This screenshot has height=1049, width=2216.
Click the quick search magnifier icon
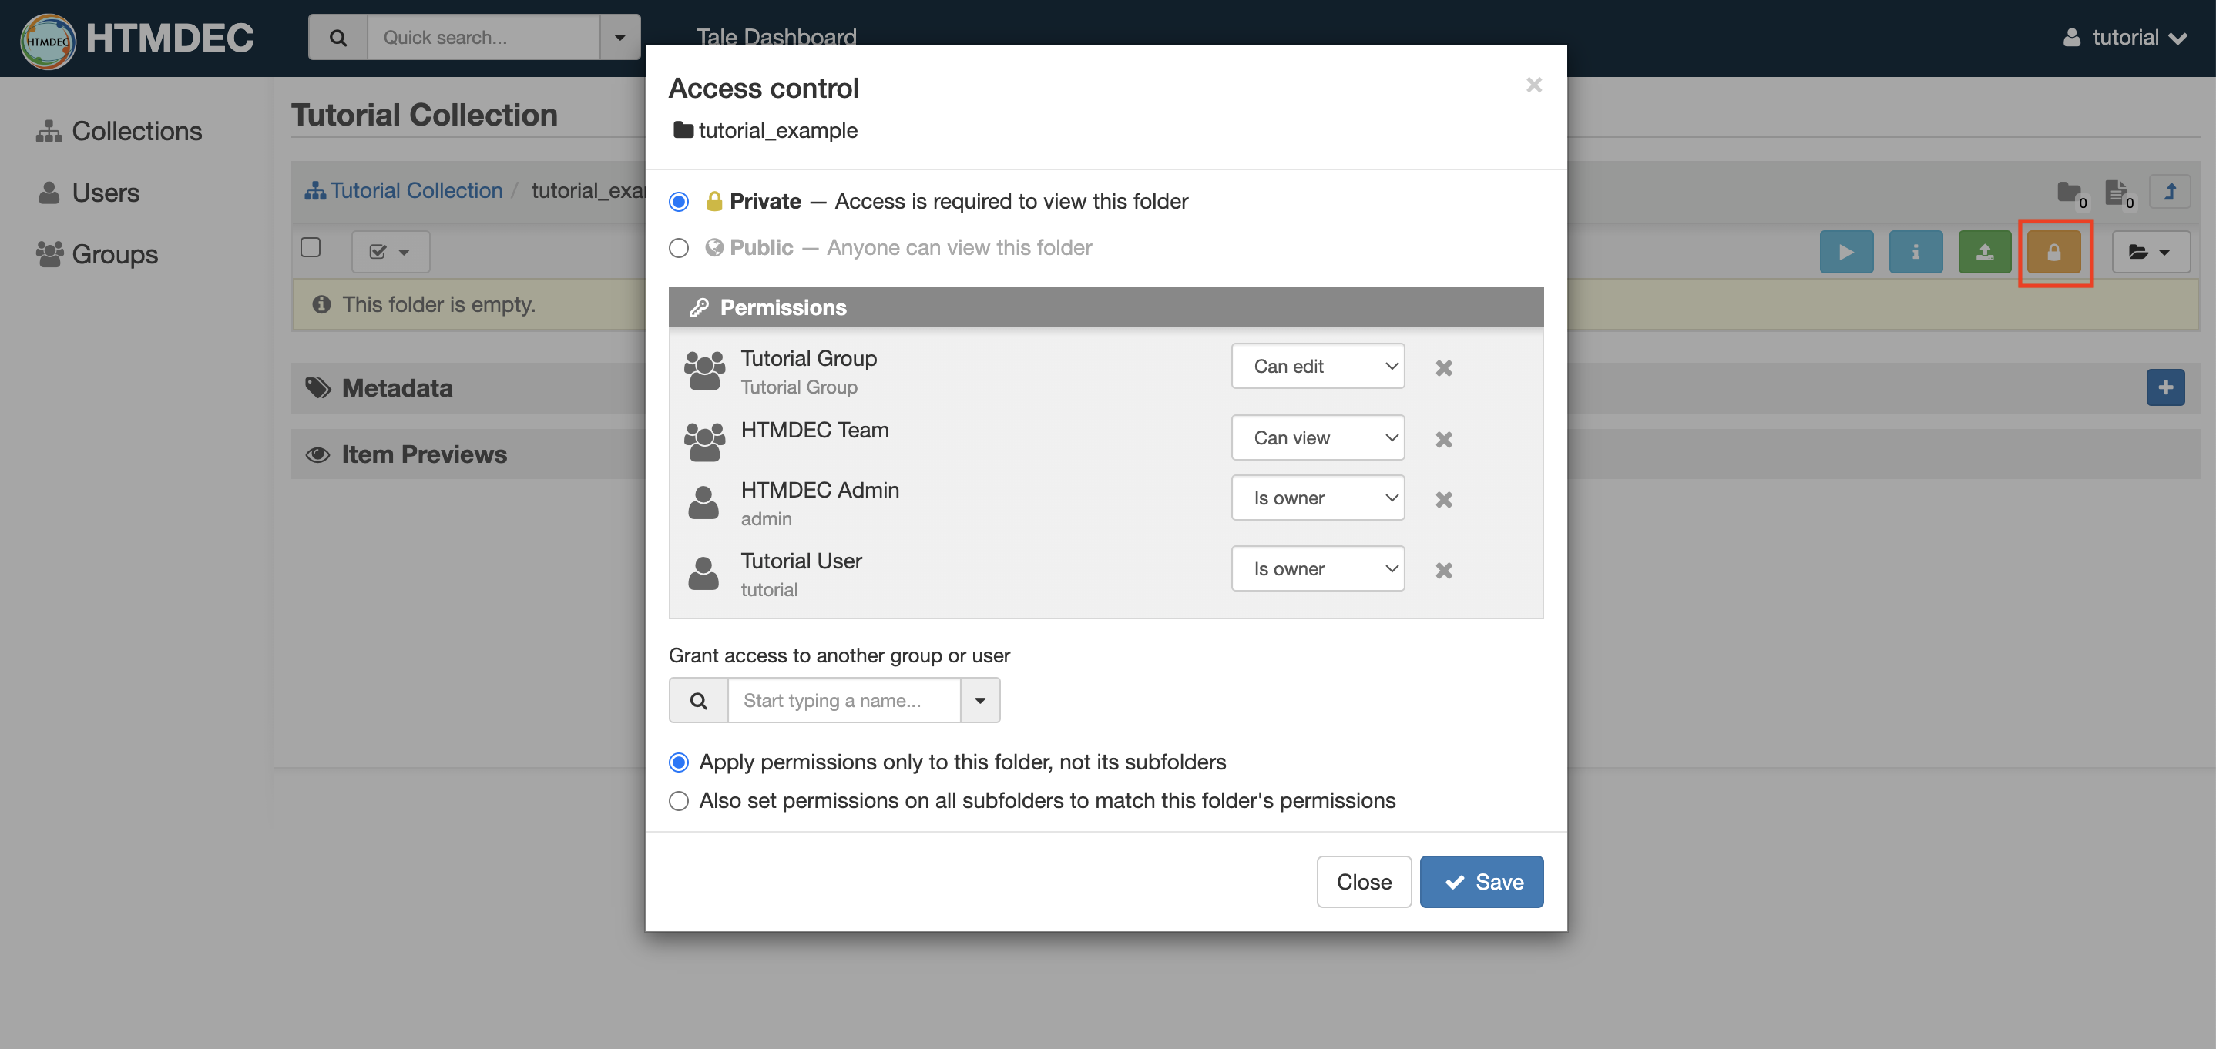tap(337, 37)
